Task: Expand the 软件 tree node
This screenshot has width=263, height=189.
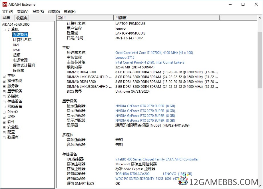Action: tap(4, 122)
